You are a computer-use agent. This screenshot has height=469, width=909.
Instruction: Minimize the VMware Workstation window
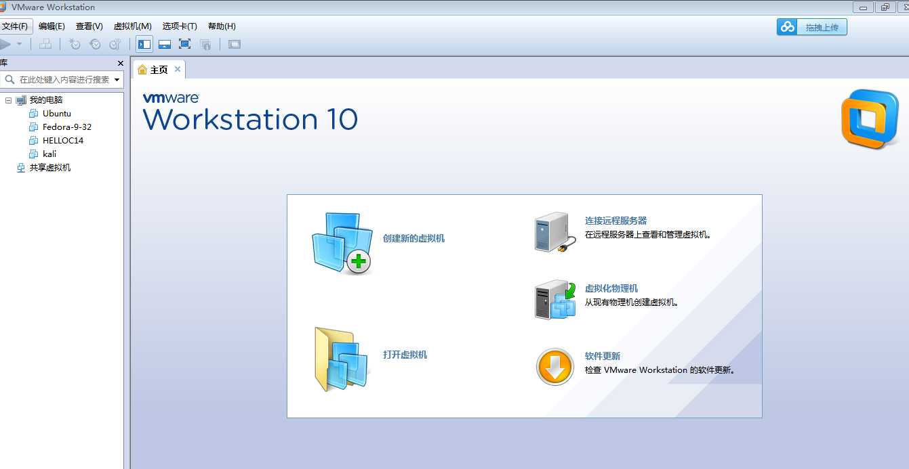863,7
